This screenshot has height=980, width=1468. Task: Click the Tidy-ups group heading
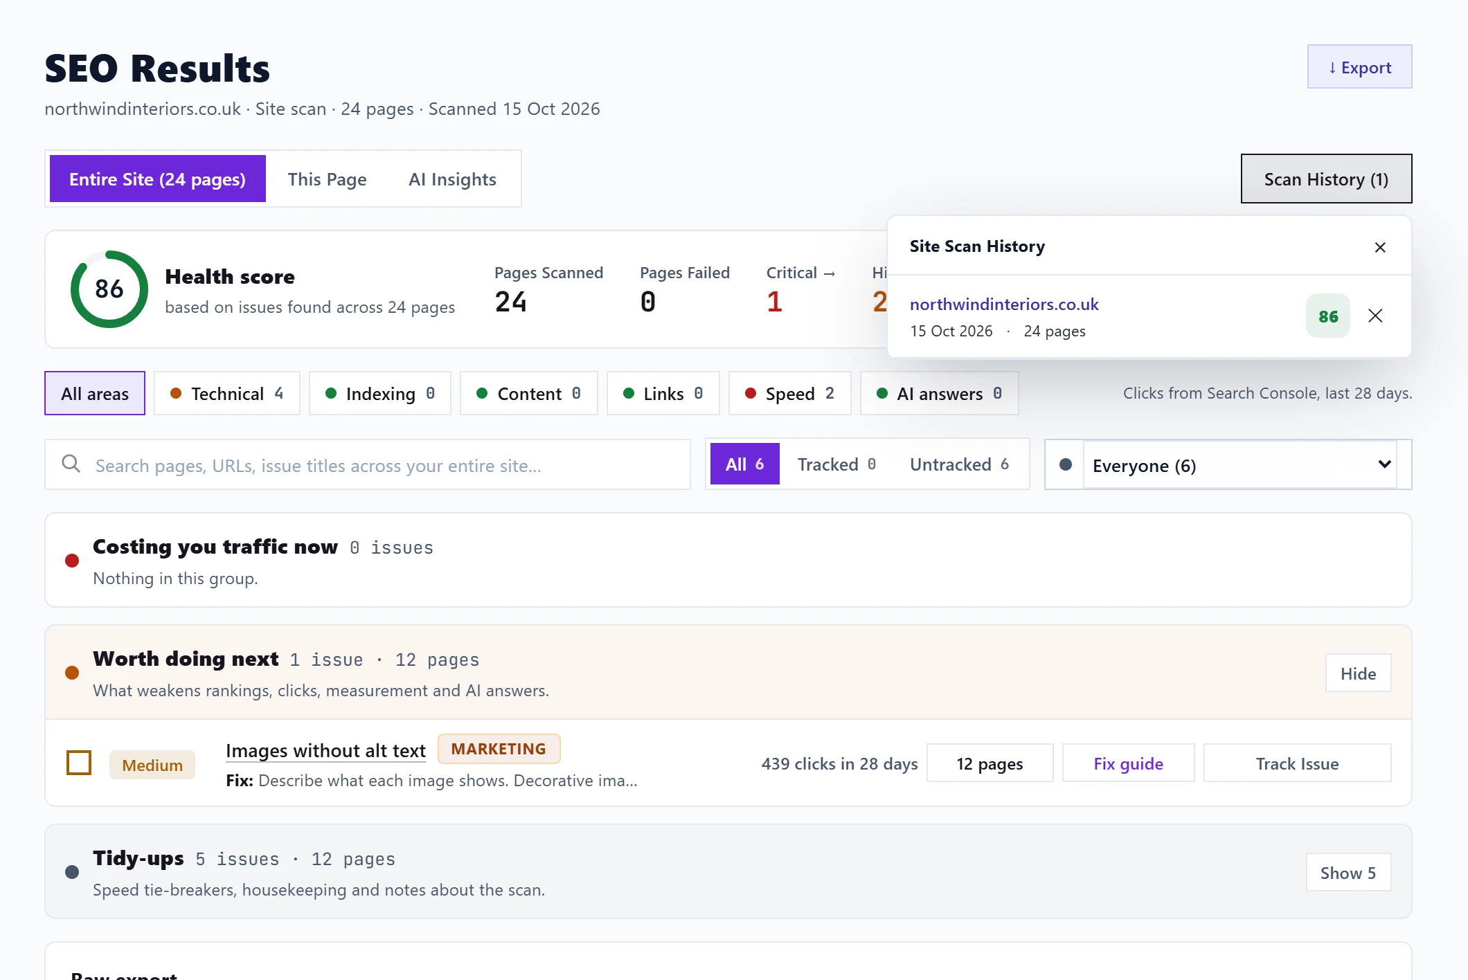point(138,858)
